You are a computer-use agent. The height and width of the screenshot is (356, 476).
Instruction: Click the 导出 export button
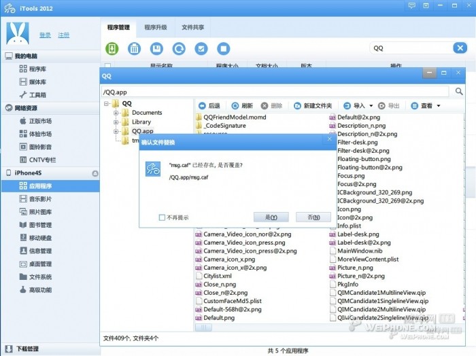[x=389, y=105]
